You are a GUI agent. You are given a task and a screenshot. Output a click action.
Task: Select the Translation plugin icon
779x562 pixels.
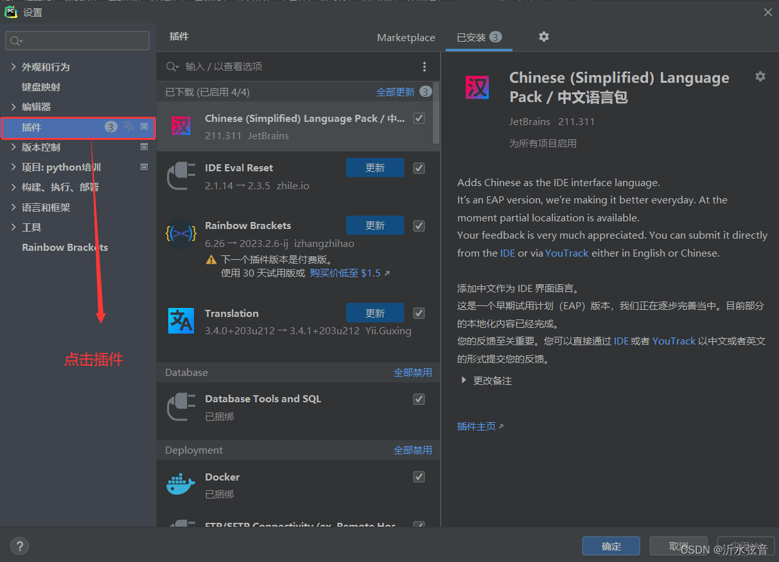pyautogui.click(x=180, y=321)
